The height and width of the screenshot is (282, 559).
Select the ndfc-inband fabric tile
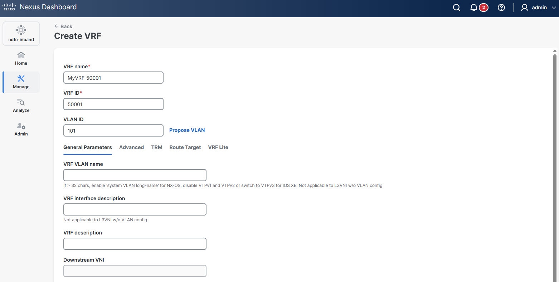[x=21, y=34]
